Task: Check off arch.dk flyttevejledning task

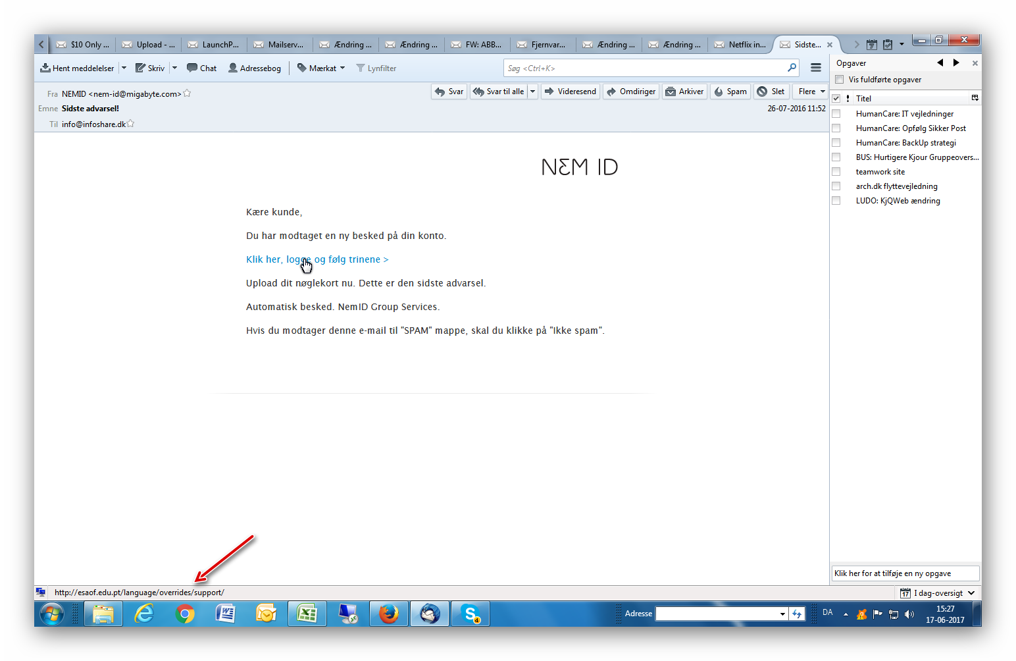Action: (836, 186)
